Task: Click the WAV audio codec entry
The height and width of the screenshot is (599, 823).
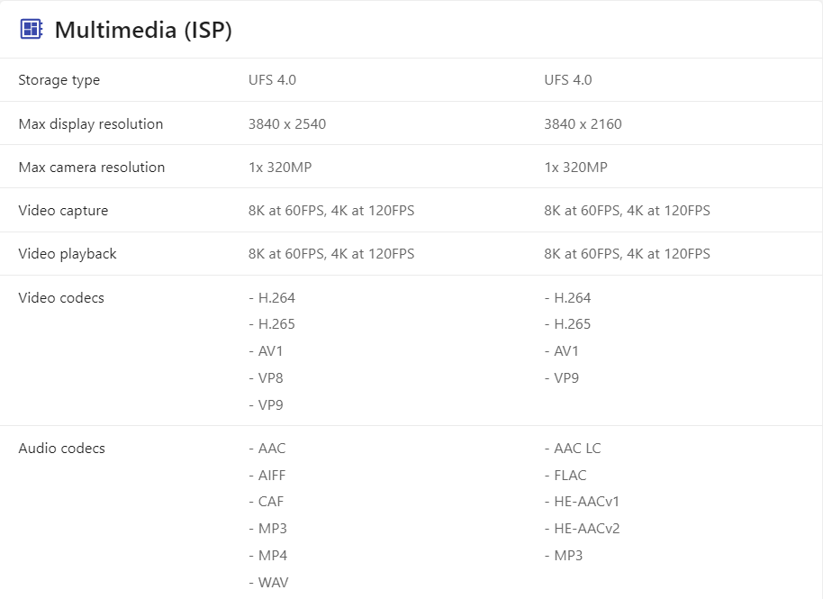Action: 273,582
